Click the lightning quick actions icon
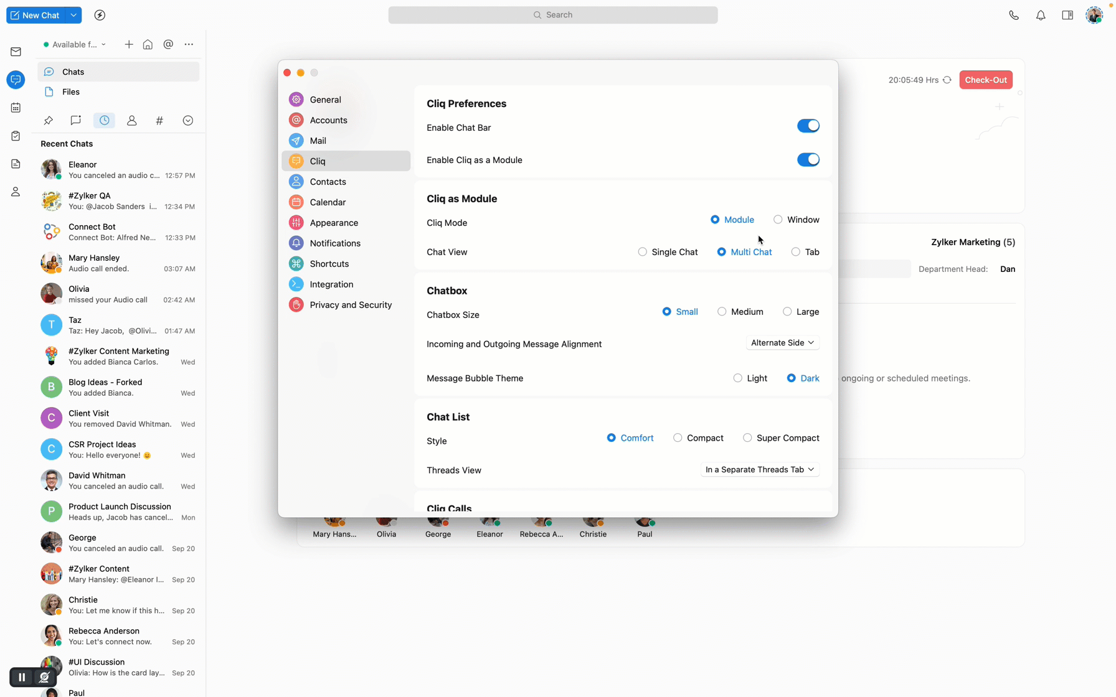The width and height of the screenshot is (1116, 697). tap(100, 15)
